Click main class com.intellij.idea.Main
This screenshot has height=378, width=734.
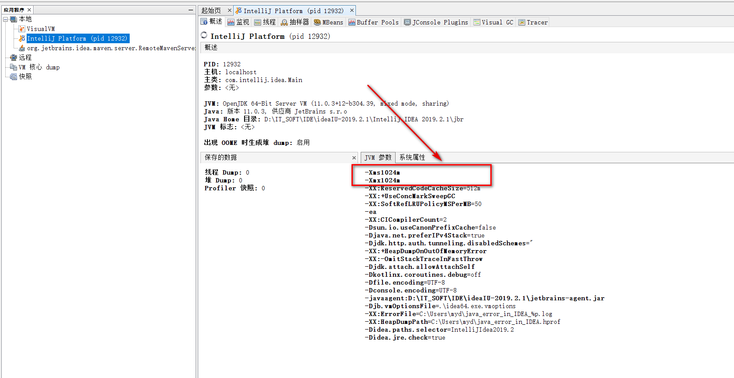point(264,80)
